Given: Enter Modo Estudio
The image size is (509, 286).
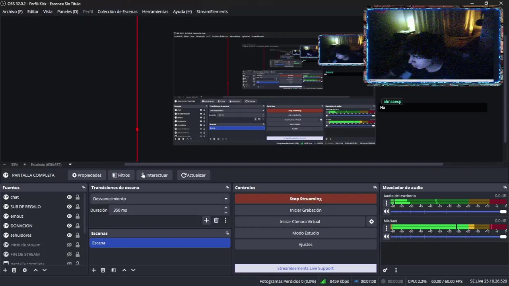Looking at the screenshot, I should pos(305,233).
